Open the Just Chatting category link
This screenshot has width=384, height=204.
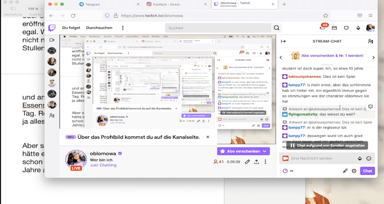(x=103, y=165)
